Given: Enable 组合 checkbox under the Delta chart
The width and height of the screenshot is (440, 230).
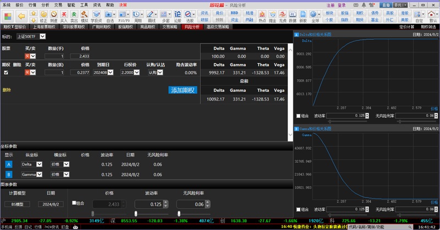Looking at the screenshot, I should (x=298, y=116).
